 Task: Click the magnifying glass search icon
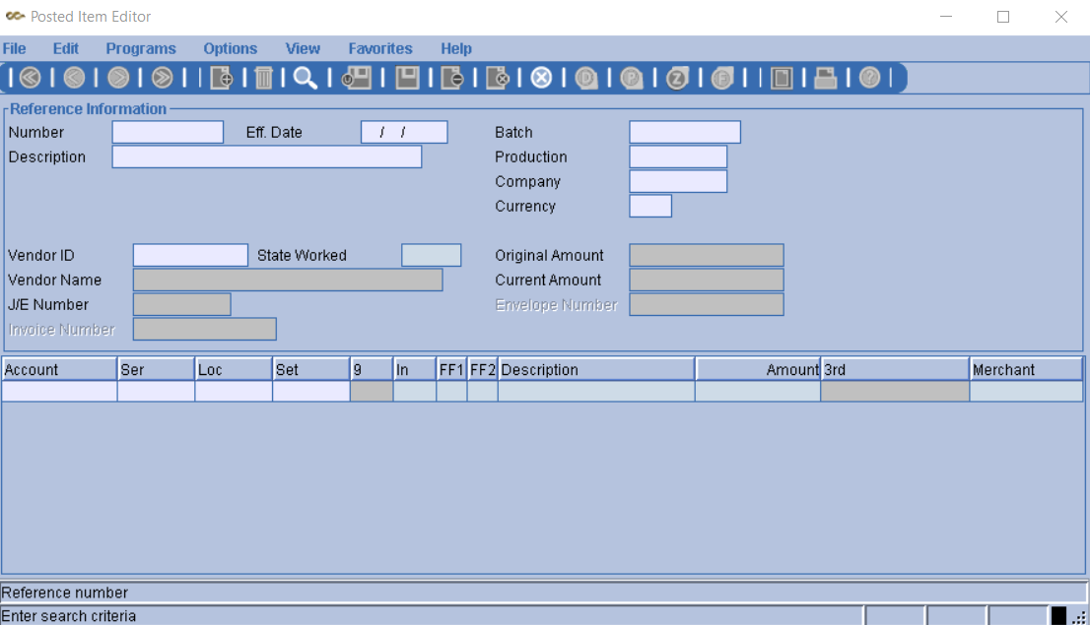[x=305, y=78]
